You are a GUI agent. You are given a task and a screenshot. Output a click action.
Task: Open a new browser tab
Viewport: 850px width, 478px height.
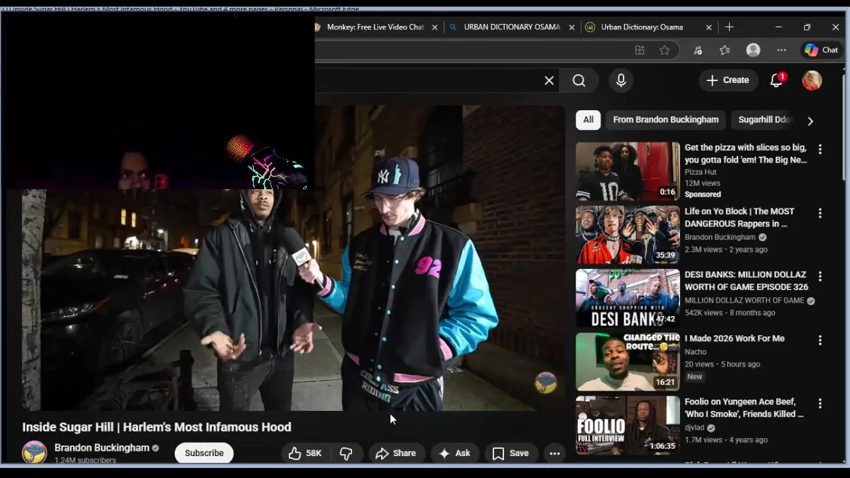click(729, 27)
